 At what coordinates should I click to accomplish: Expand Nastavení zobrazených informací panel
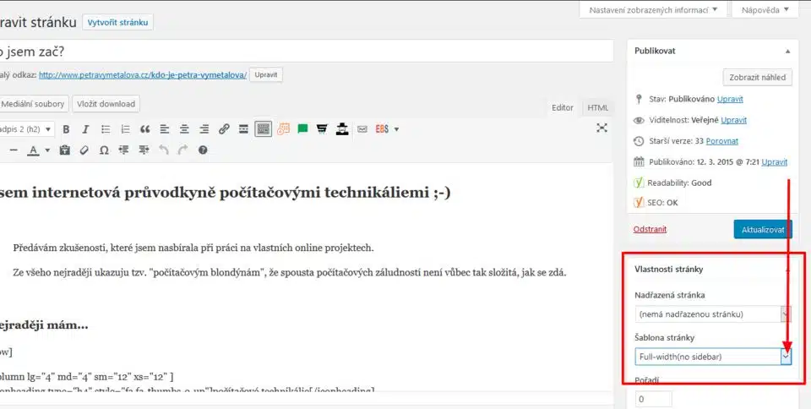coord(653,10)
